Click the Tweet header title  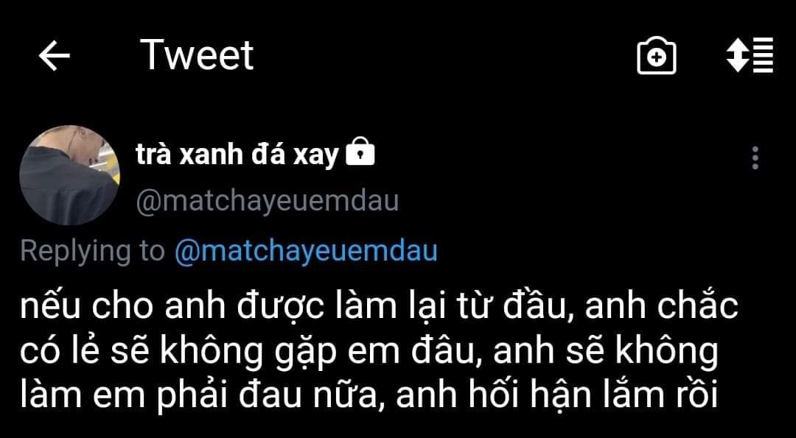point(198,55)
